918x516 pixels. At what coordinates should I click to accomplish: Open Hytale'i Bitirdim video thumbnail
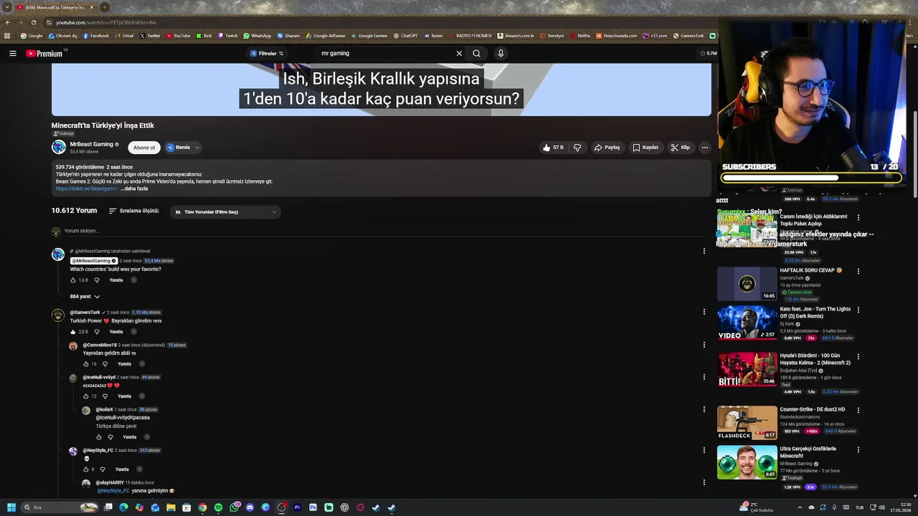[x=747, y=369]
